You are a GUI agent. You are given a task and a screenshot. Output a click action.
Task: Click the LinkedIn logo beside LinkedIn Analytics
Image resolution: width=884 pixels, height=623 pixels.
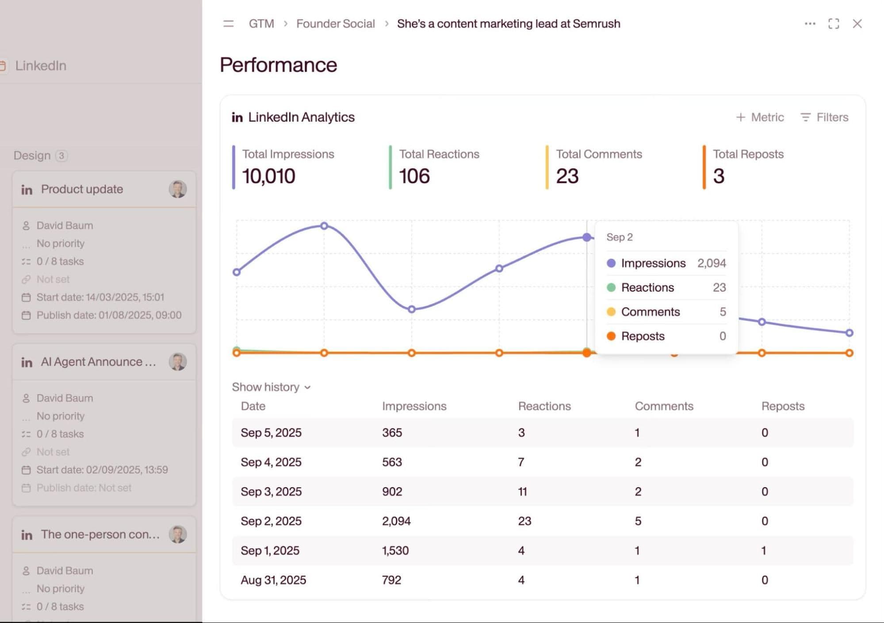(237, 117)
